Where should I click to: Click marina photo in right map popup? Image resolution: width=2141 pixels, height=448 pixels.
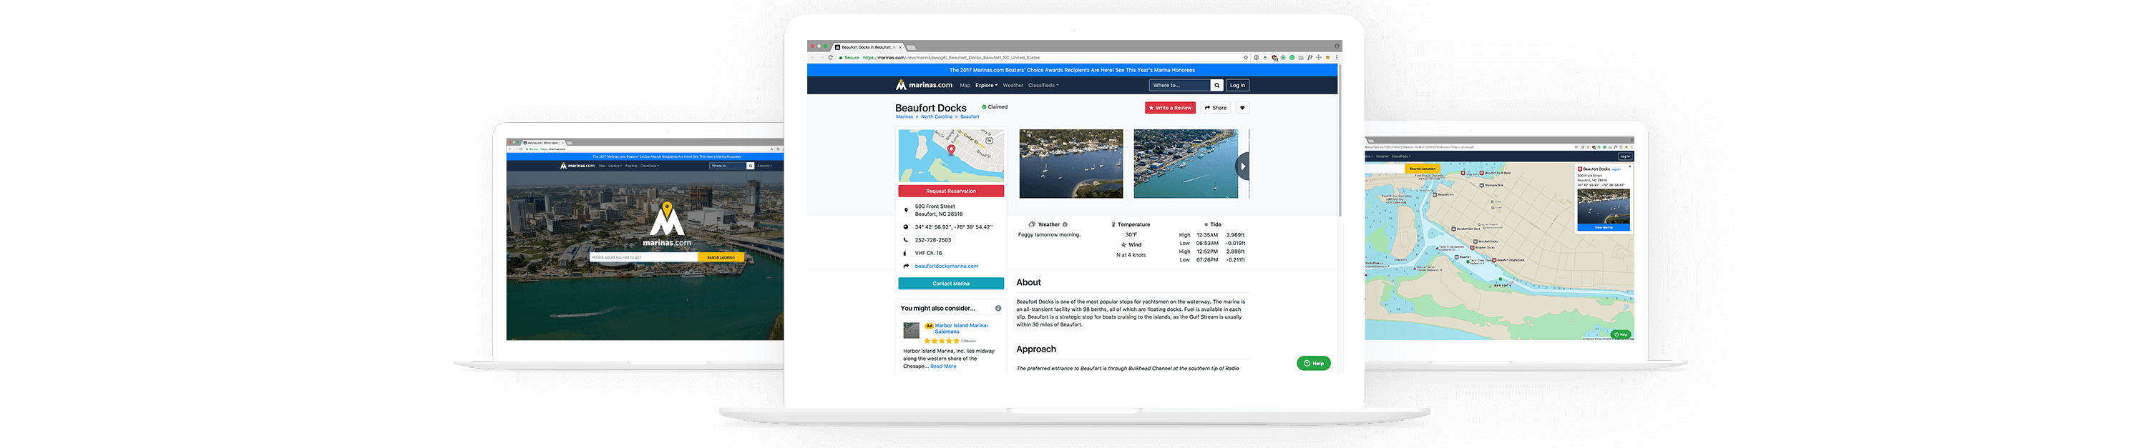click(1604, 206)
